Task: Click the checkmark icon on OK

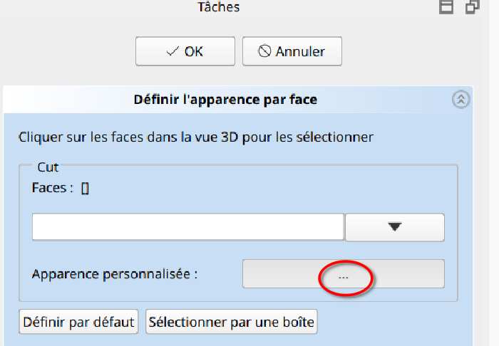Action: [172, 51]
